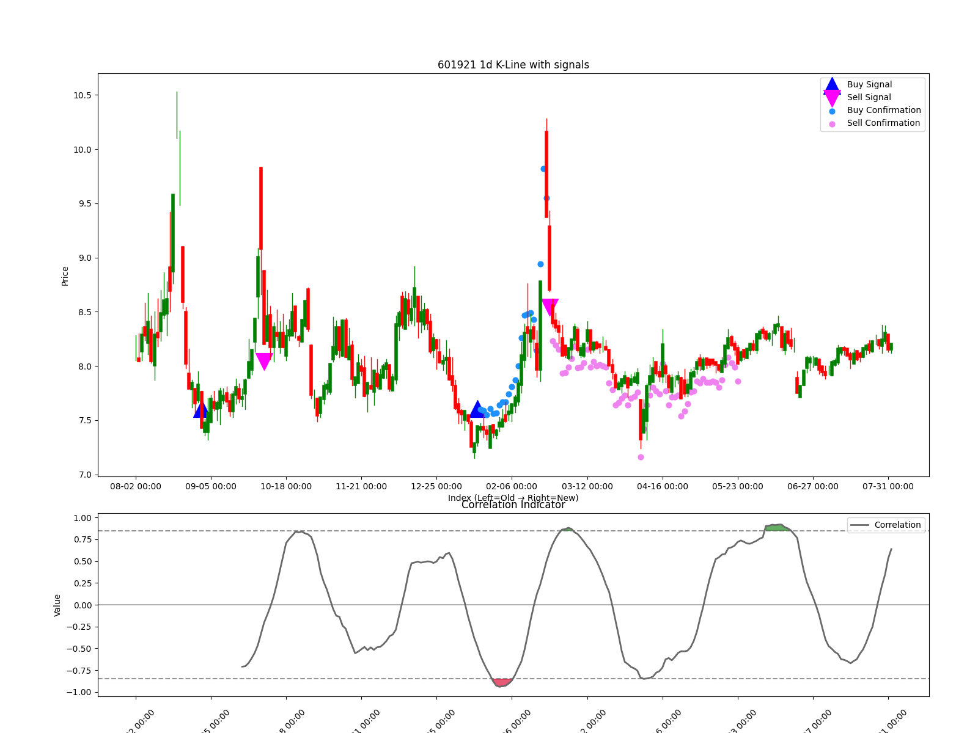This screenshot has height=733, width=978.
Task: Click the 'Value' y-axis label
Action: click(57, 605)
